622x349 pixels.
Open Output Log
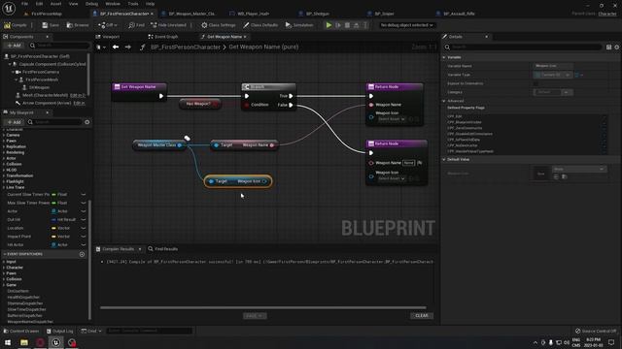[59, 331]
